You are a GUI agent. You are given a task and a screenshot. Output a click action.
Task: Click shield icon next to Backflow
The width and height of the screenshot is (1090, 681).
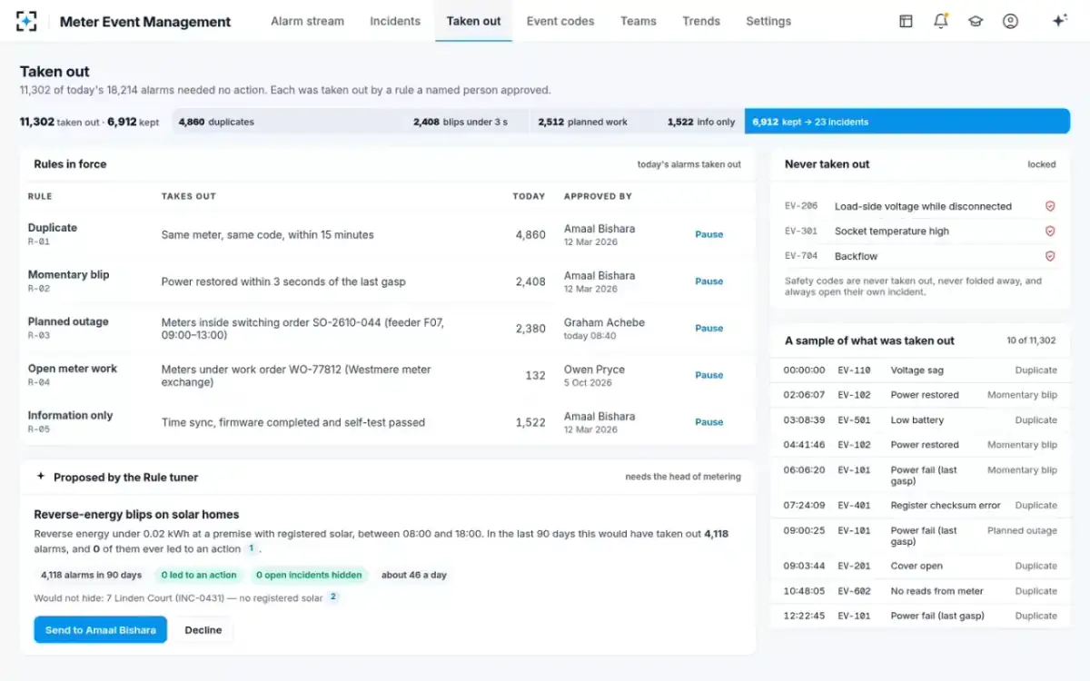coord(1050,256)
